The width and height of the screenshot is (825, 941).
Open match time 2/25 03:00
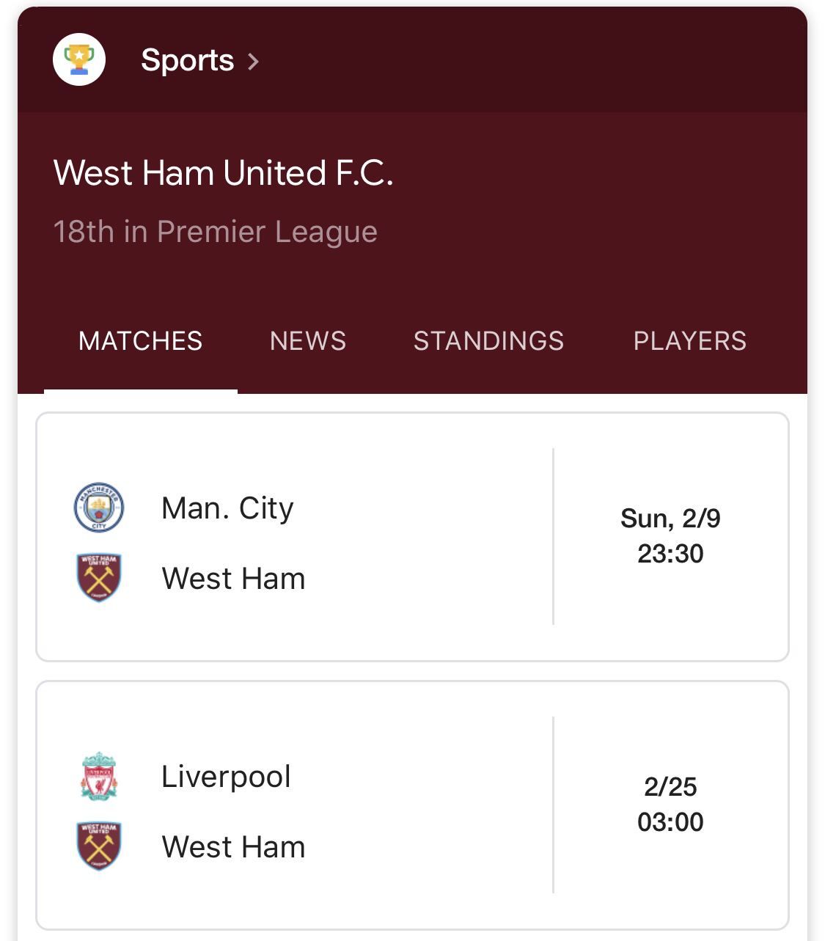click(670, 805)
